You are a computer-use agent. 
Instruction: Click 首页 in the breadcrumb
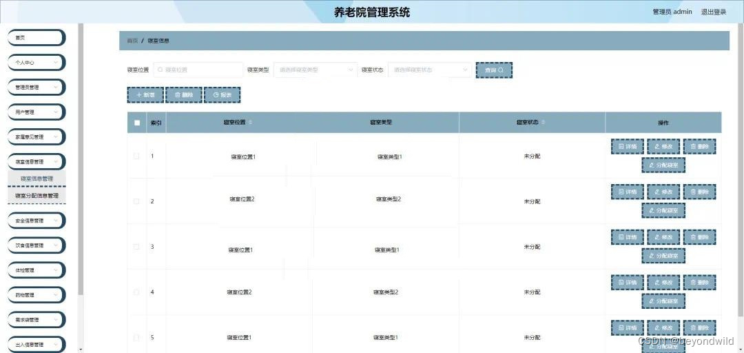[132, 41]
